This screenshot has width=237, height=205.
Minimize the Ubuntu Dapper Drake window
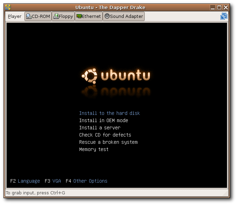tap(213, 8)
